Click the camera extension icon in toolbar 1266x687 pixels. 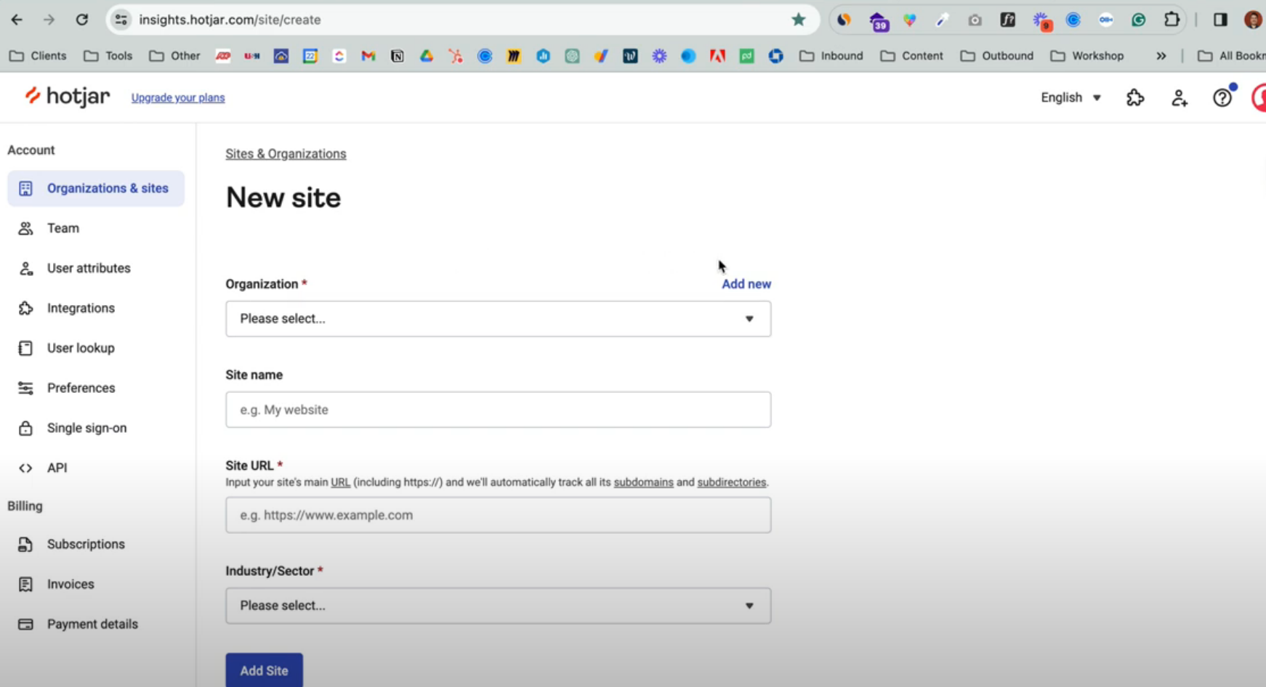(975, 20)
